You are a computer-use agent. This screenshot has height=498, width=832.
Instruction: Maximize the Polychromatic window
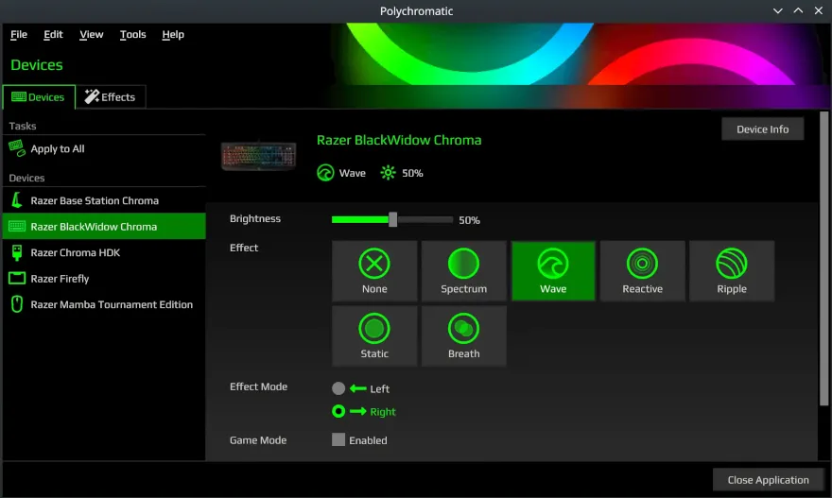[x=798, y=10]
